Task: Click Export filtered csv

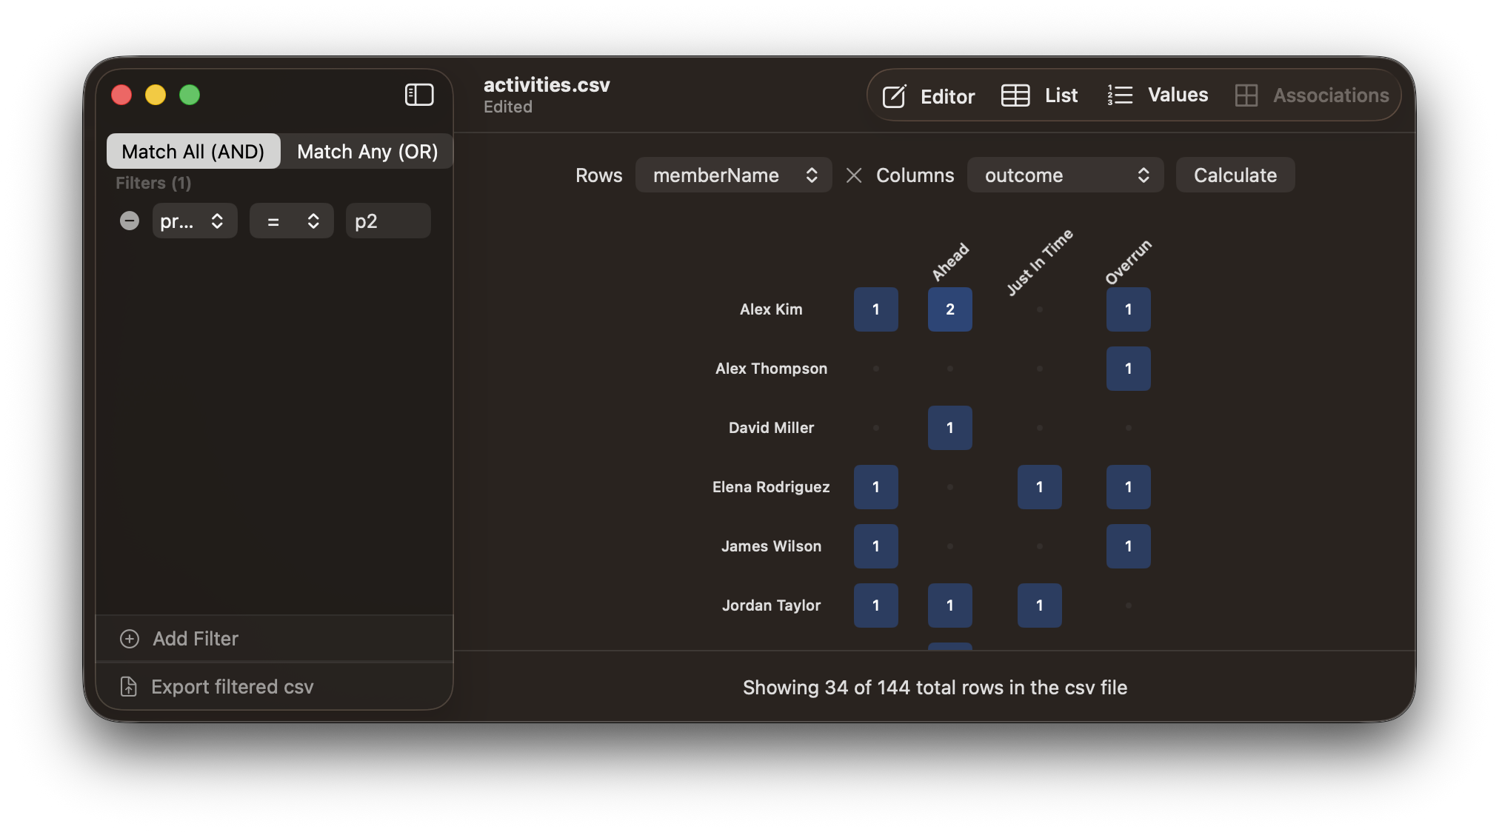Action: [232, 687]
